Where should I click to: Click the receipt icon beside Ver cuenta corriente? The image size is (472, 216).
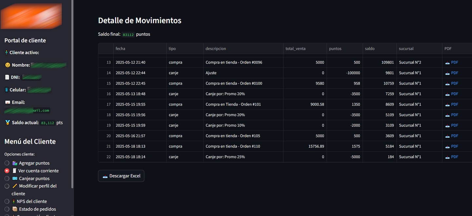point(14,171)
